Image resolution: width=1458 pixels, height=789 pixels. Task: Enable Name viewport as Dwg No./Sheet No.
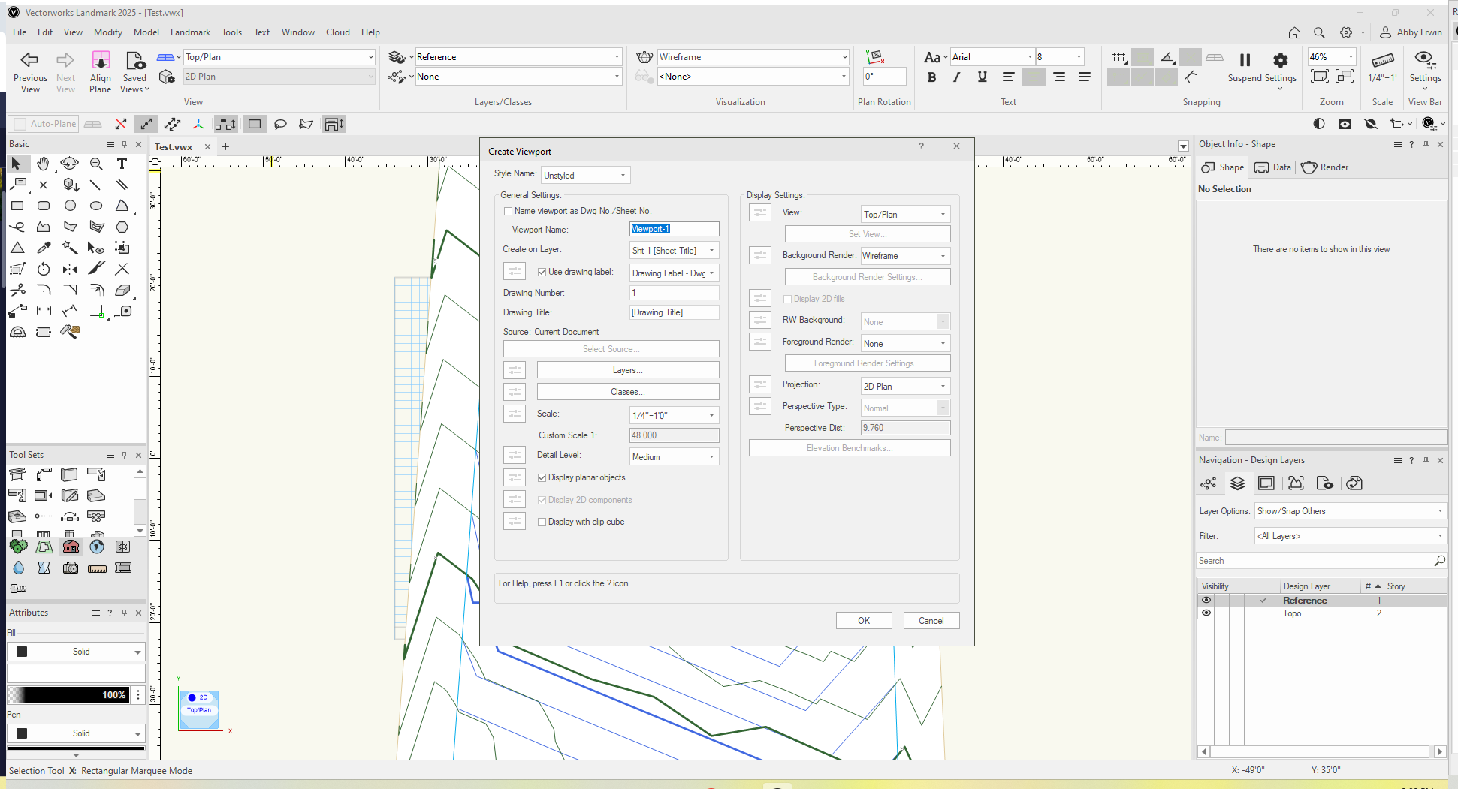509,212
